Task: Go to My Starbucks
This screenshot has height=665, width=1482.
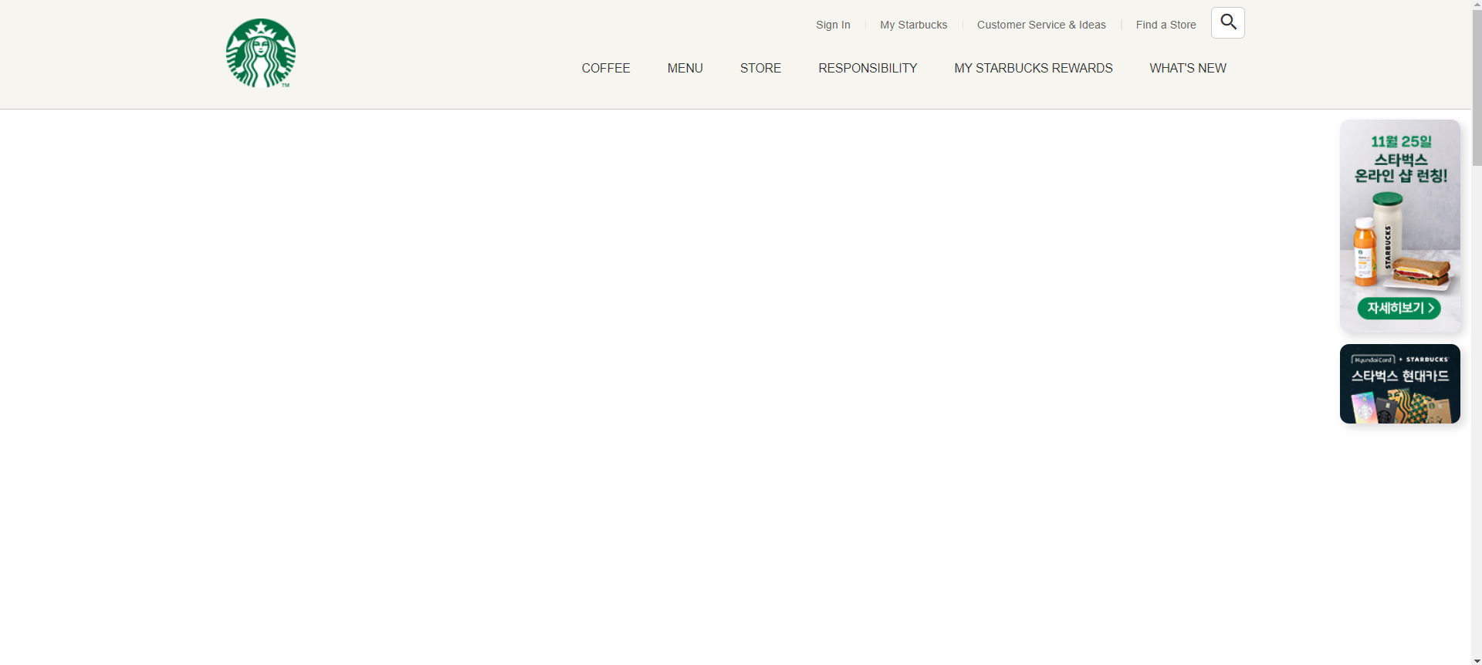Action: (913, 25)
